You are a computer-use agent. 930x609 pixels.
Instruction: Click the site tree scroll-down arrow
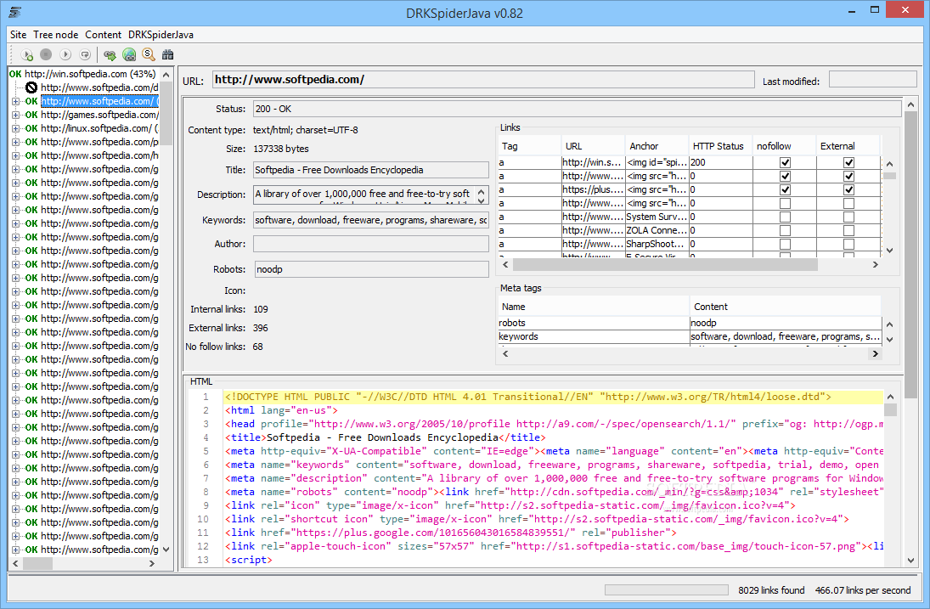[166, 549]
